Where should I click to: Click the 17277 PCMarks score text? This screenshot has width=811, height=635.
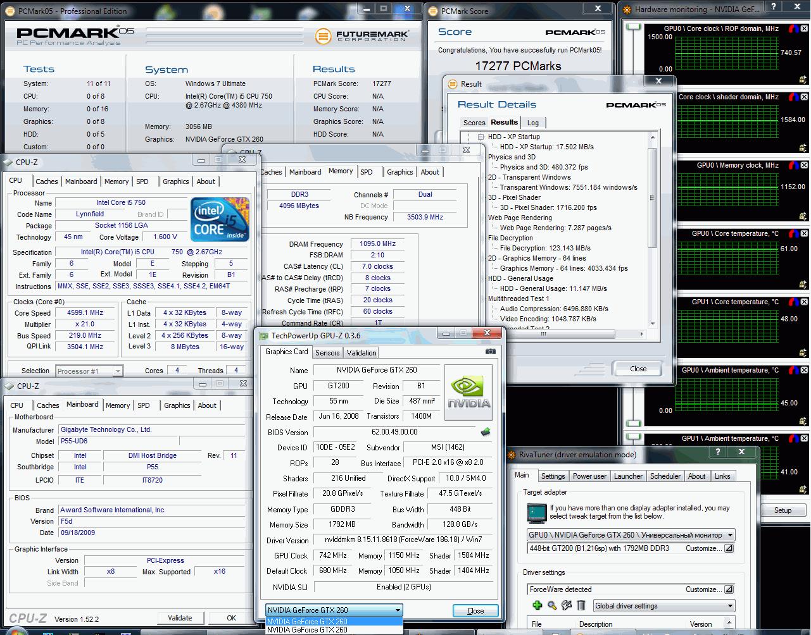coord(518,66)
